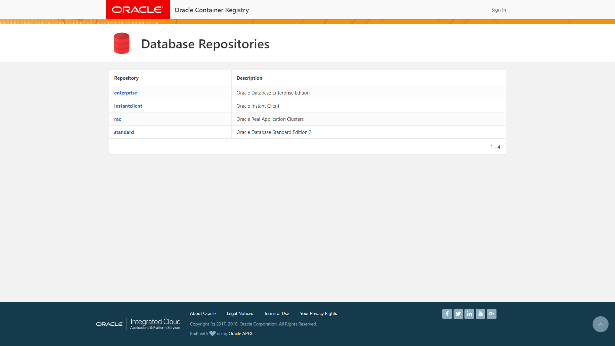615x346 pixels.
Task: Open the rac repository link
Action: [x=117, y=119]
